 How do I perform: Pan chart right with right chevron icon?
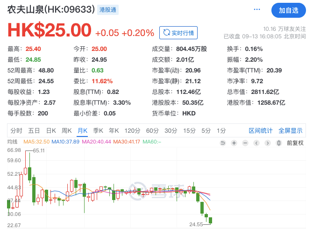click(268, 143)
